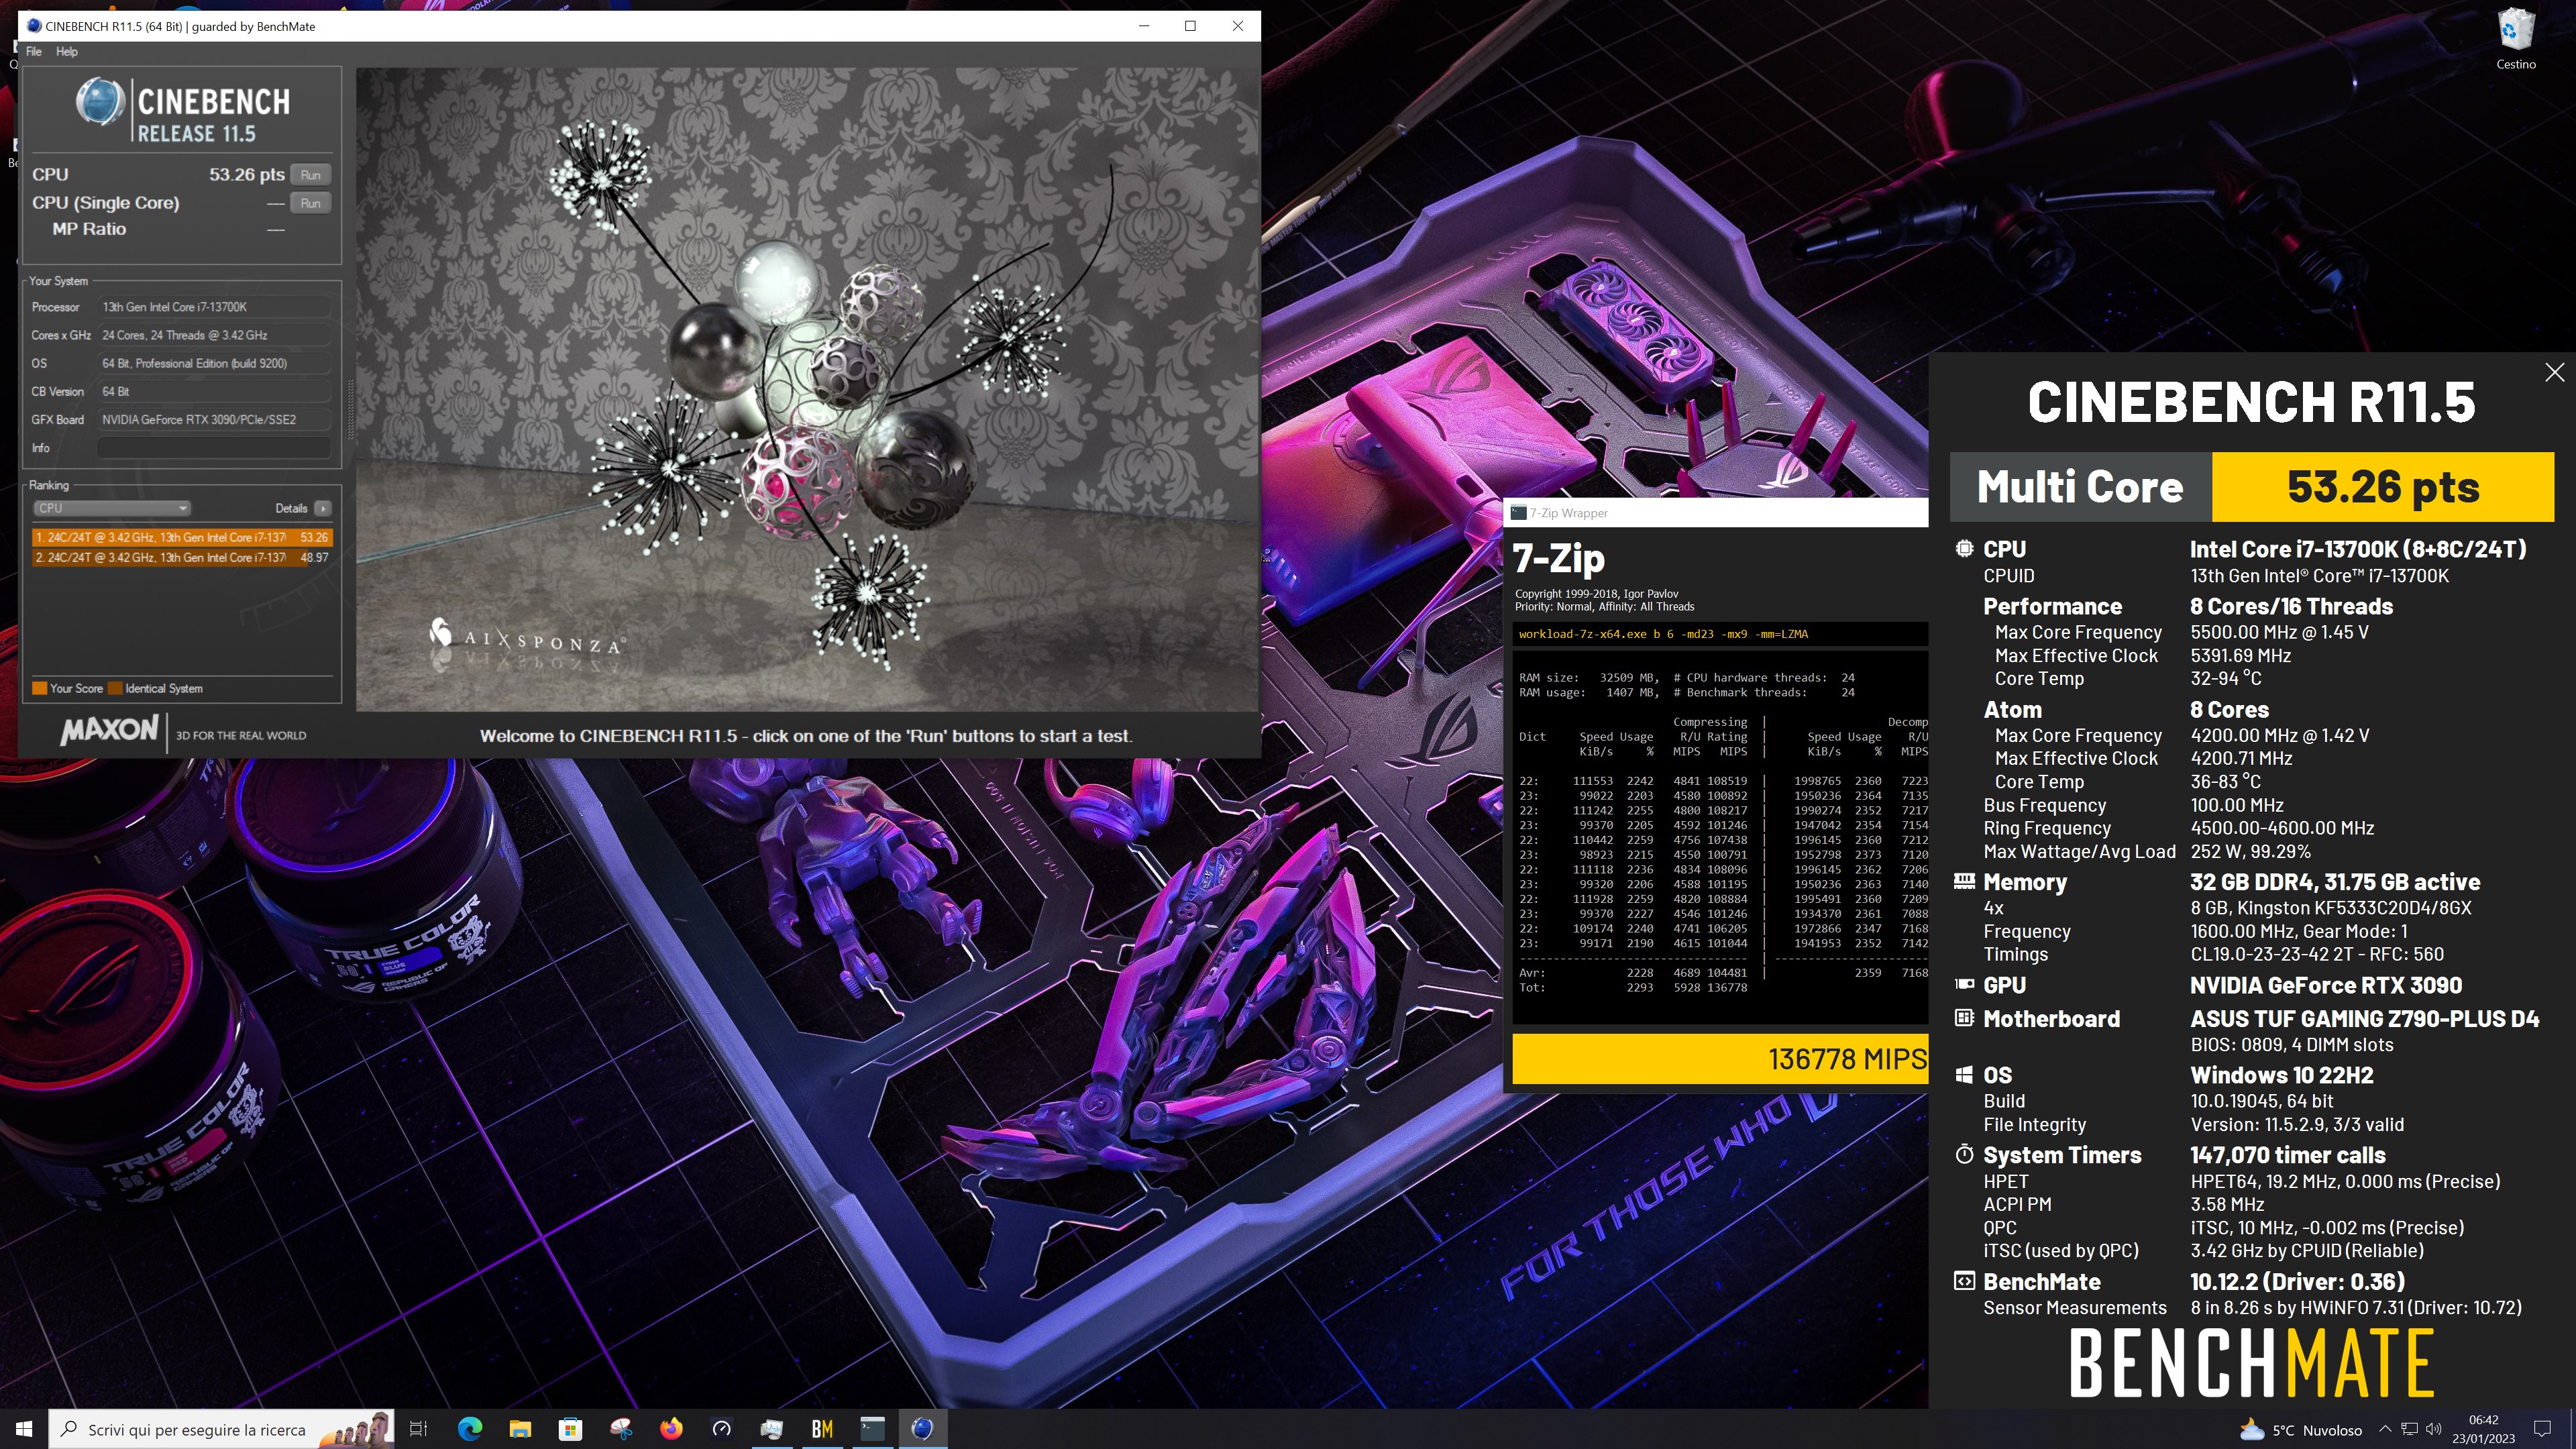Viewport: 2576px width, 1449px height.
Task: Open the notification center icon
Action: pos(2542,1429)
